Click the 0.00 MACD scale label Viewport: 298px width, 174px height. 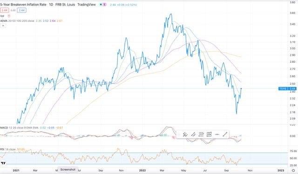(293, 136)
